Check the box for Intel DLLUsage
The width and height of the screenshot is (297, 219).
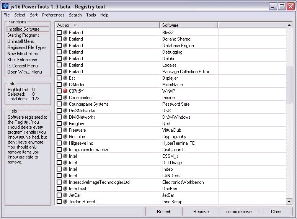(59, 163)
